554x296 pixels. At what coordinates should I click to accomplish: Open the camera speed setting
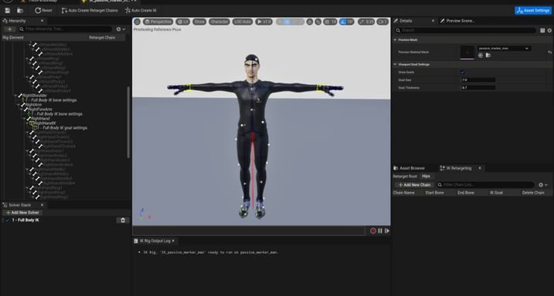pyautogui.click(x=382, y=22)
